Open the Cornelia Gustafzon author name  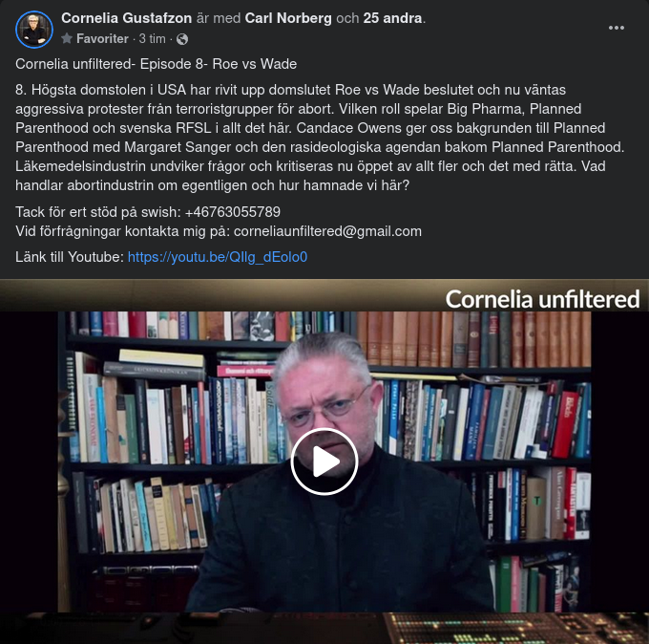[x=127, y=18]
